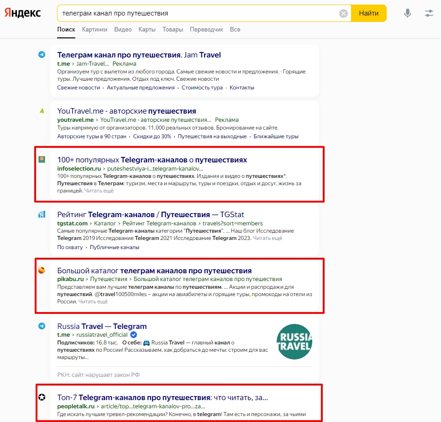Open Скидки до 30% sitelink
The width and height of the screenshot is (441, 422).
tap(152, 136)
